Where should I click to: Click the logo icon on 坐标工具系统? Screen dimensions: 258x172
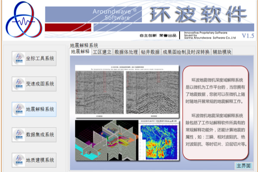click(19, 58)
